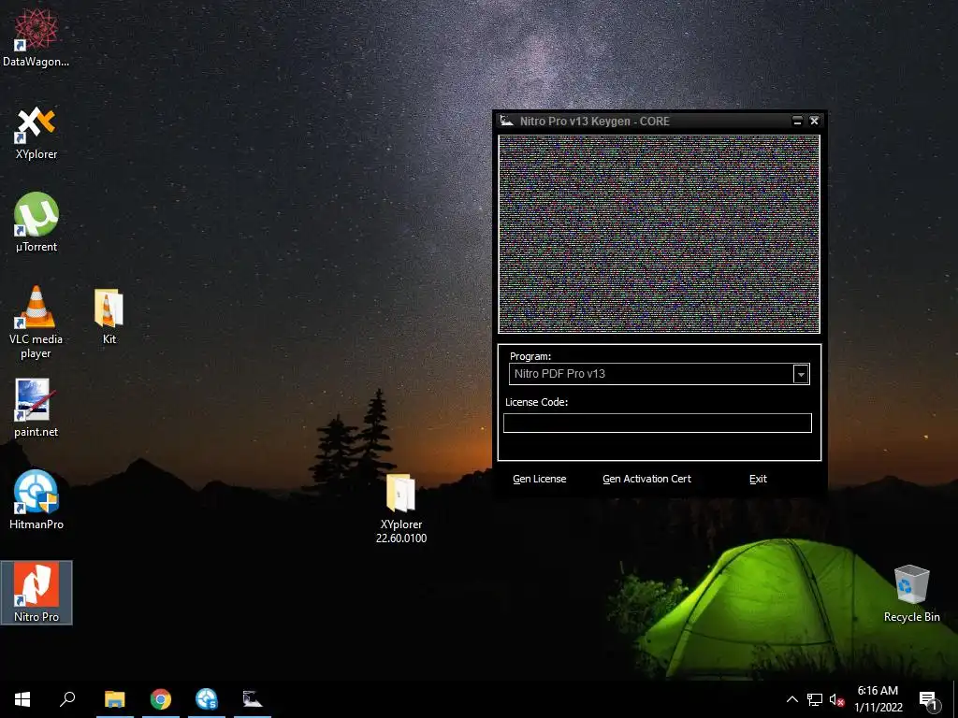Select the HitmanPro desktop icon
The width and height of the screenshot is (958, 718).
(x=36, y=499)
